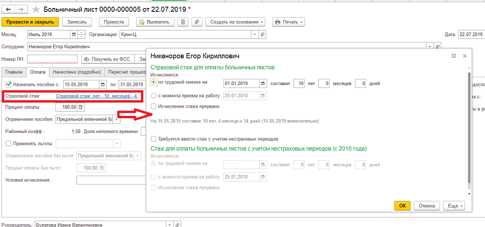Click the yellow OK button in dialog
This screenshot has width=485, height=227.
402,206
